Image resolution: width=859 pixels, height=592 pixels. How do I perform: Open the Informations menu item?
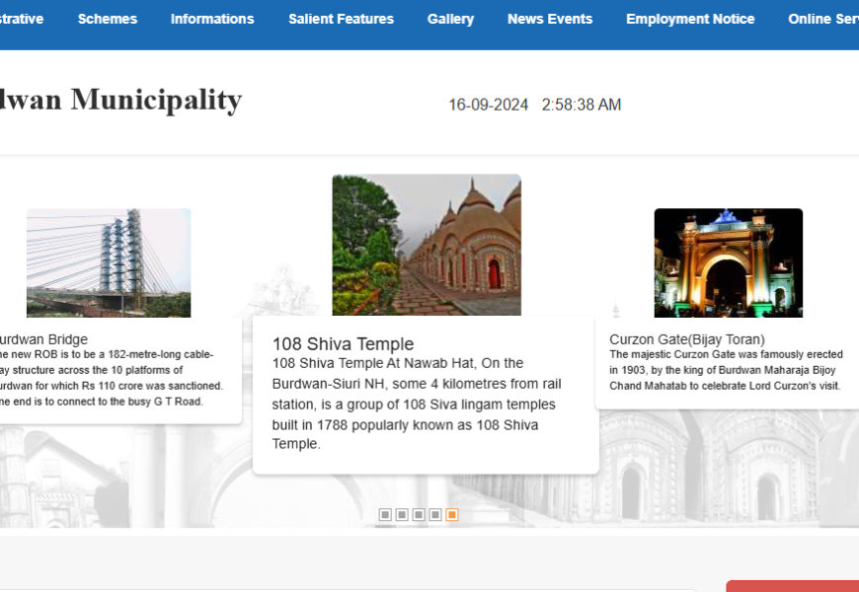point(211,19)
